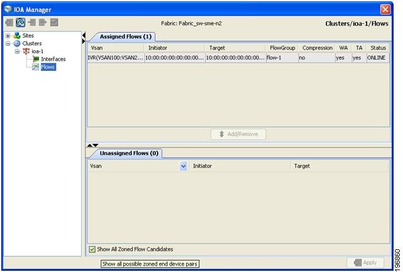403x272 pixels.
Task: Click the ioa-1 cluster icon
Action: (x=26, y=52)
